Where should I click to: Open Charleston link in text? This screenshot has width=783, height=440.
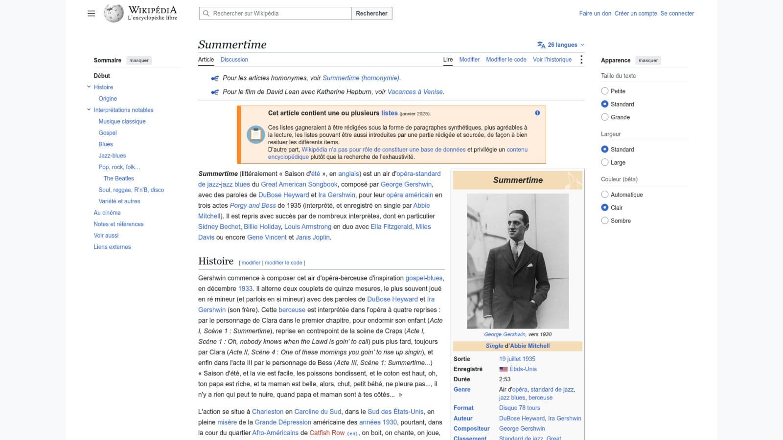[268, 412]
